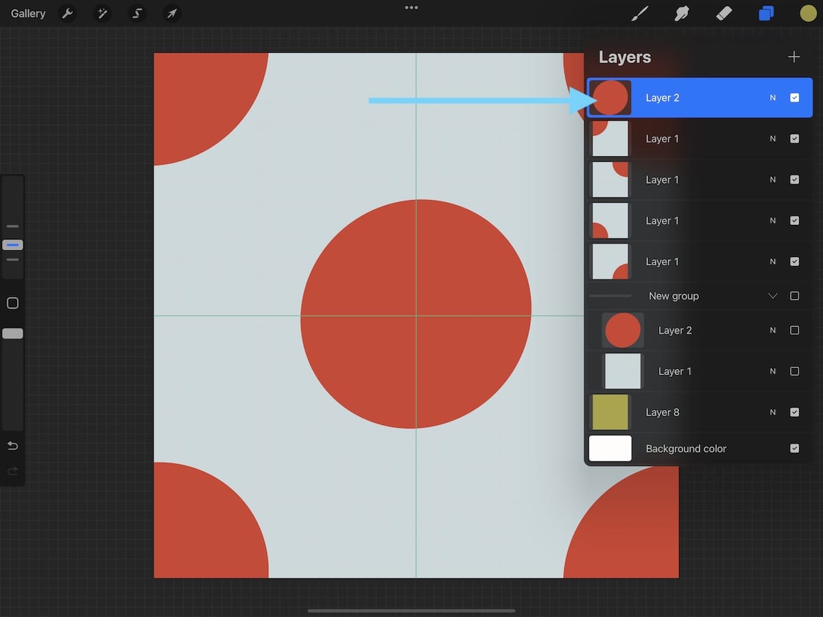Select Layer 1 row with bottom-right quarter thumbnail
Viewport: 823px width, 617px height.
pos(699,262)
